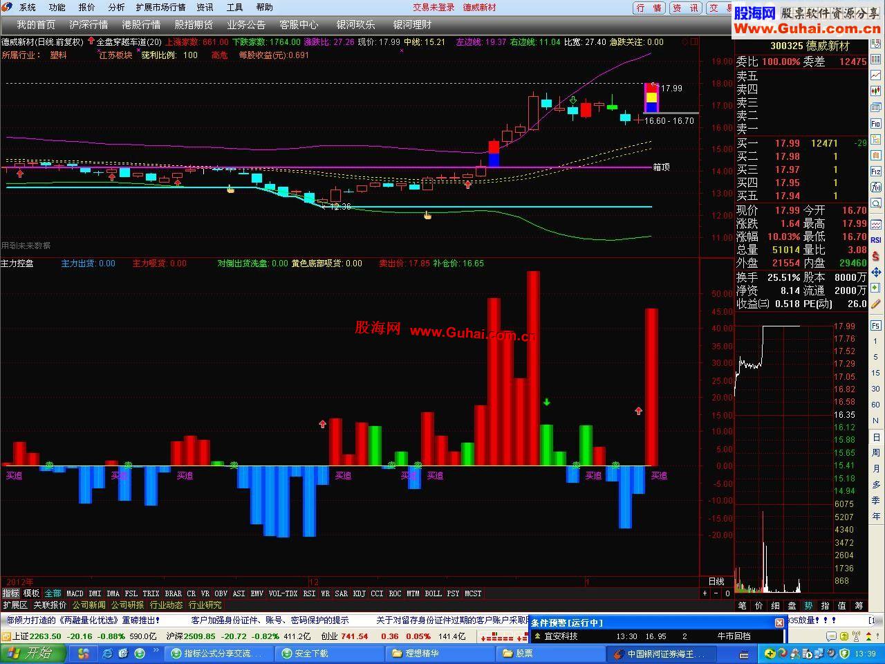This screenshot has height=664, width=885.
Task: Select the KDJ indicator tab
Action: [360, 593]
